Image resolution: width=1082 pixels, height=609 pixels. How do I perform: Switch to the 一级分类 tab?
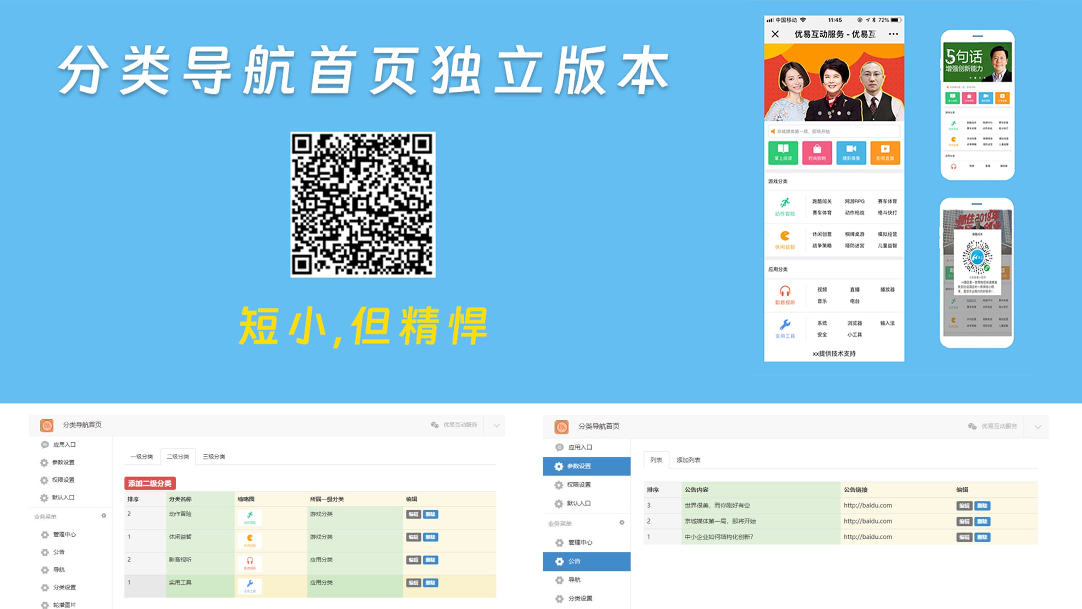[142, 457]
